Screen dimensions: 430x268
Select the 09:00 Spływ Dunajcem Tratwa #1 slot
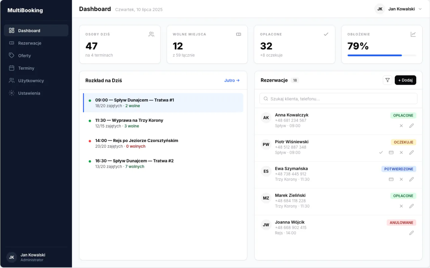tap(163, 103)
